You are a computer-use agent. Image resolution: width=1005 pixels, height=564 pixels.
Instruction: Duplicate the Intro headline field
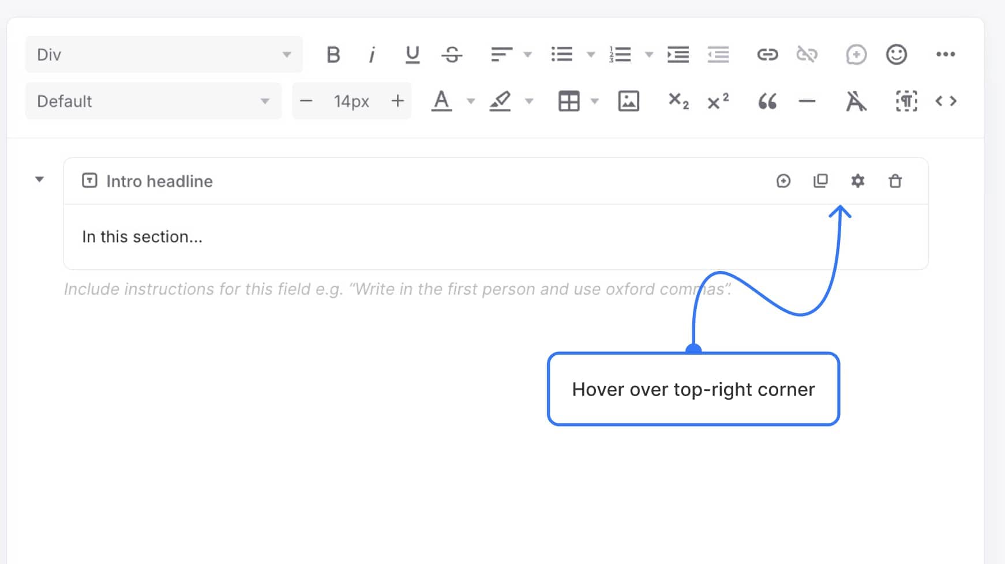click(820, 181)
